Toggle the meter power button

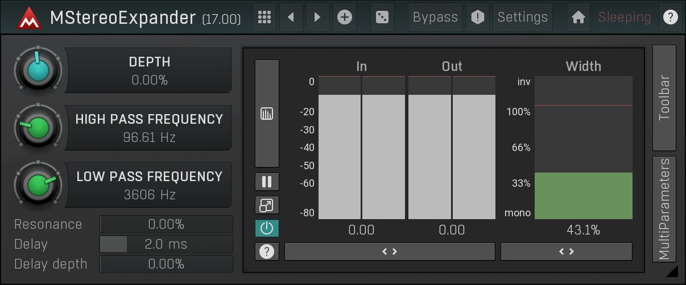pyautogui.click(x=267, y=228)
